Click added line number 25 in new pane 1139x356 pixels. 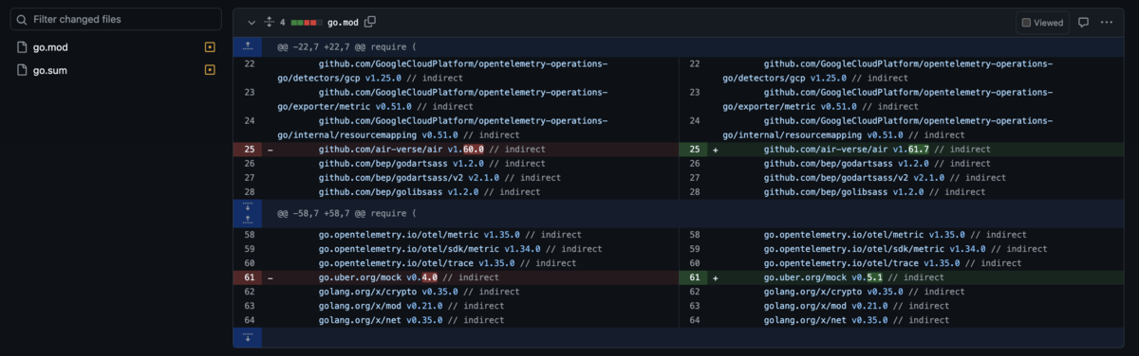pos(694,150)
